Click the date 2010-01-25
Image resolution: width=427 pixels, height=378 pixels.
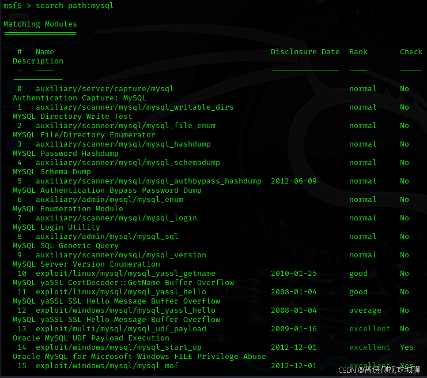pos(293,274)
